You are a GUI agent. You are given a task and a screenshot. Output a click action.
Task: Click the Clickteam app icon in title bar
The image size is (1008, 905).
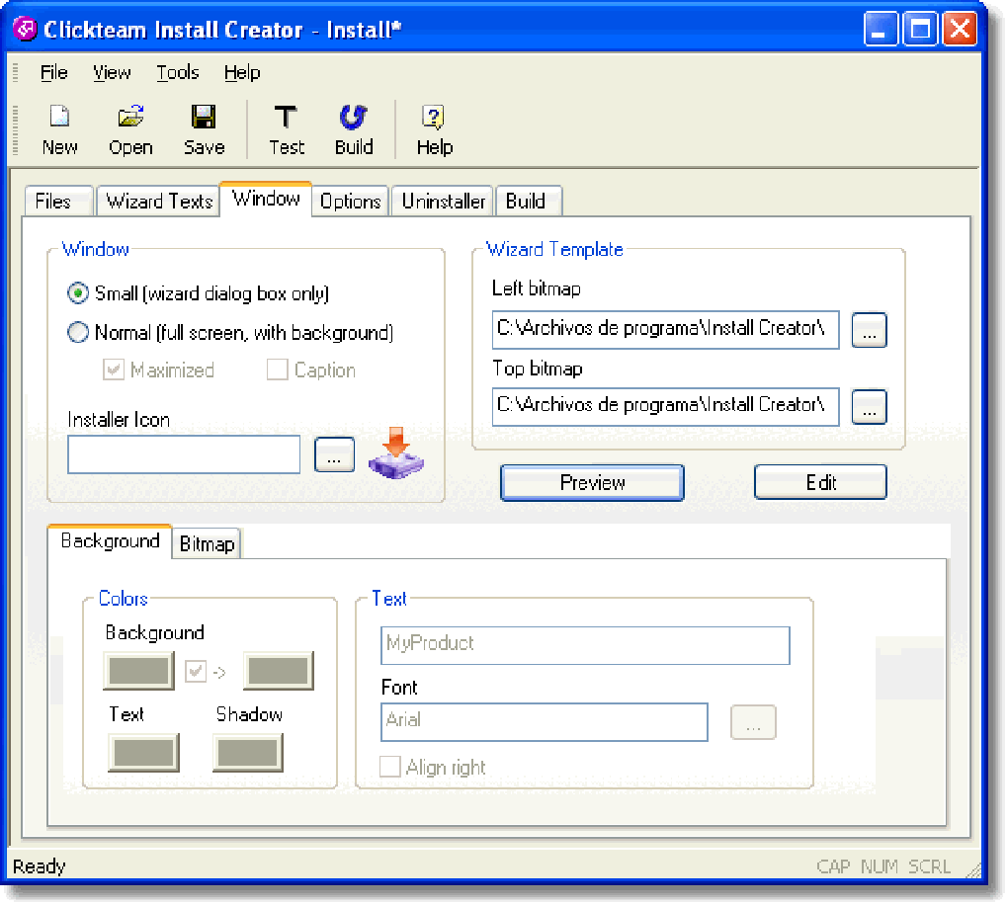[25, 30]
